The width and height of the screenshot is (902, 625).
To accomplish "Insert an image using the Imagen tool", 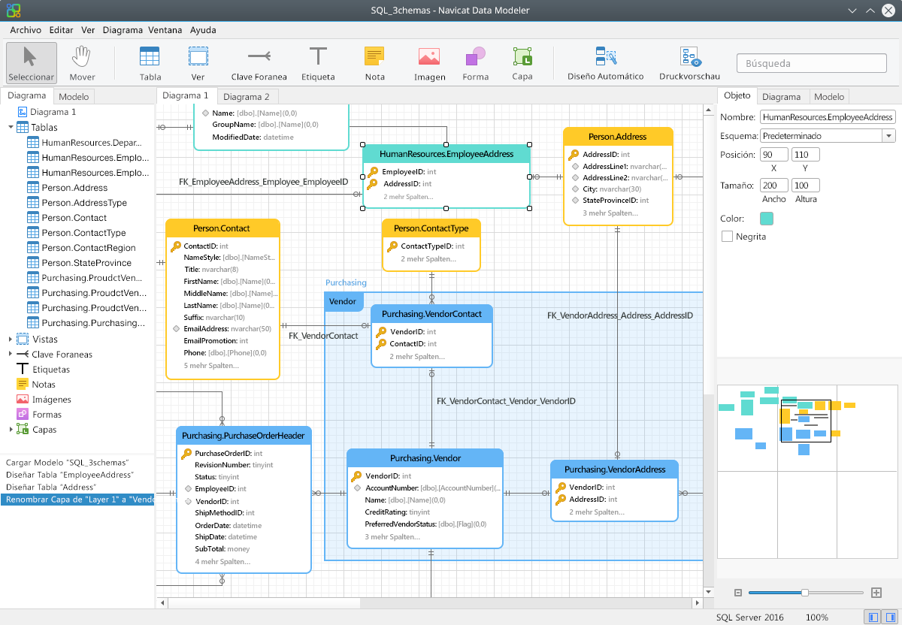I will [428, 63].
